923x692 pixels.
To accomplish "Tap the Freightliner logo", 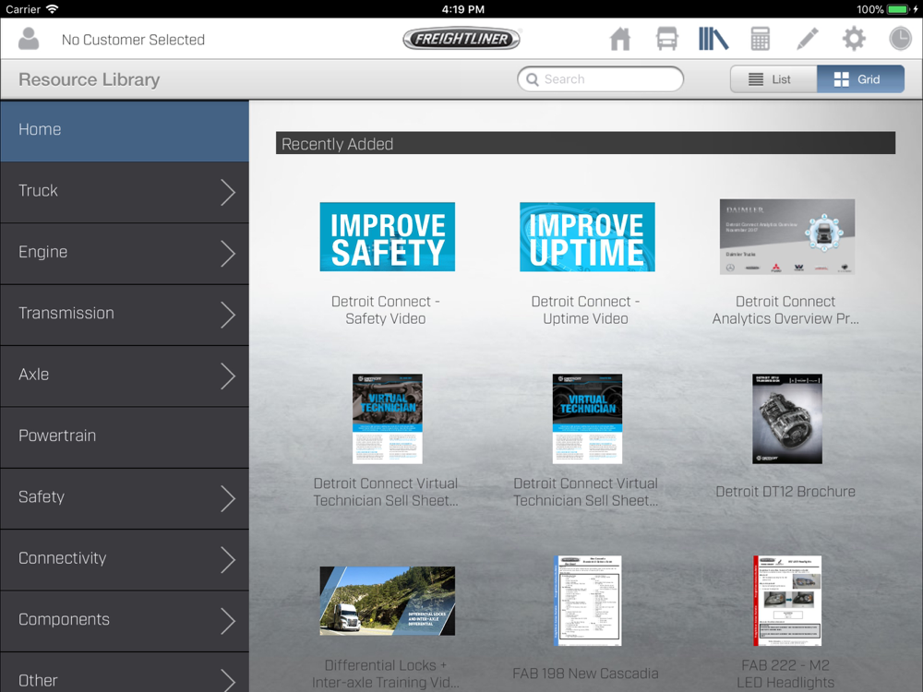I will pos(461,39).
